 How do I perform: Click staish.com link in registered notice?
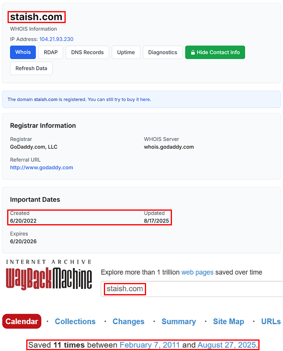tap(46, 99)
